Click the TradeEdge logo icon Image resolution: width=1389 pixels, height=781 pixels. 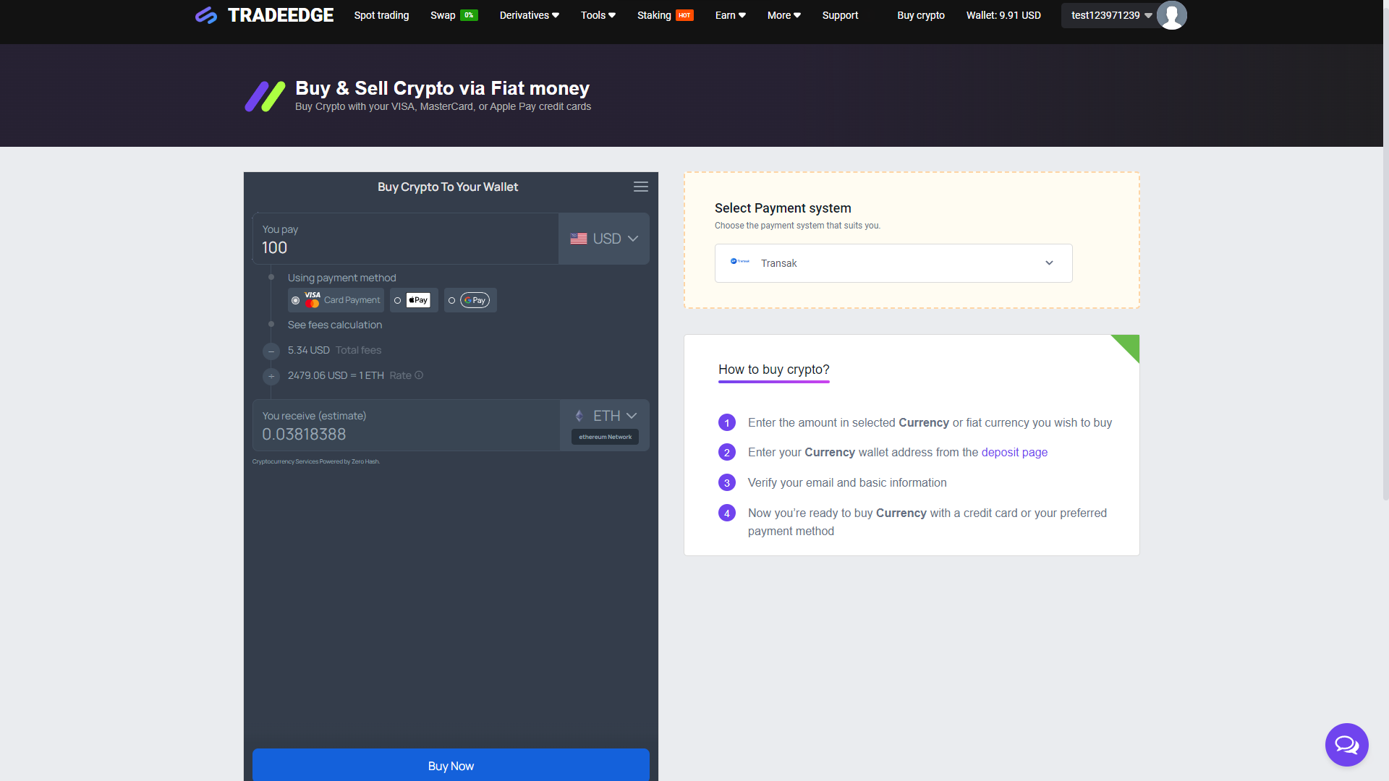[x=206, y=15]
